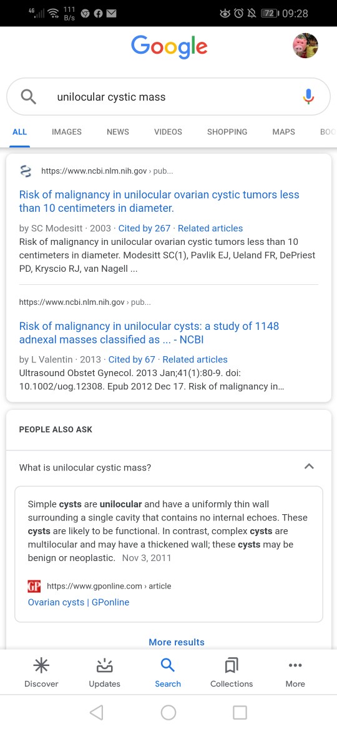Open the profile avatar picture
This screenshot has width=337, height=731.
tap(305, 46)
